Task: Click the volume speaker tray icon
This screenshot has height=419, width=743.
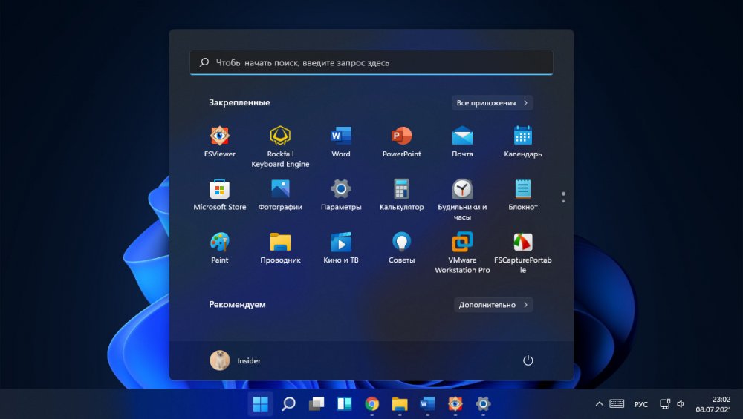Action: coord(681,404)
